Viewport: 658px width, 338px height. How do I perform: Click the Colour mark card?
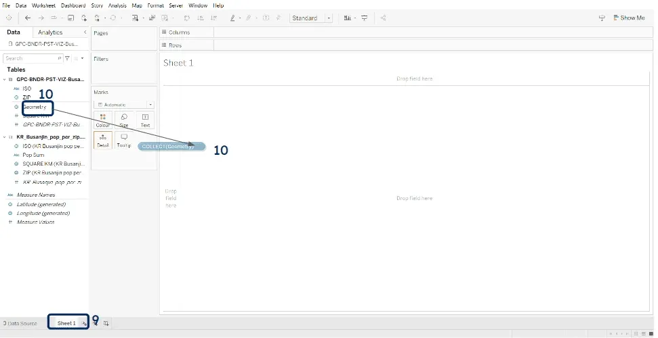103,120
